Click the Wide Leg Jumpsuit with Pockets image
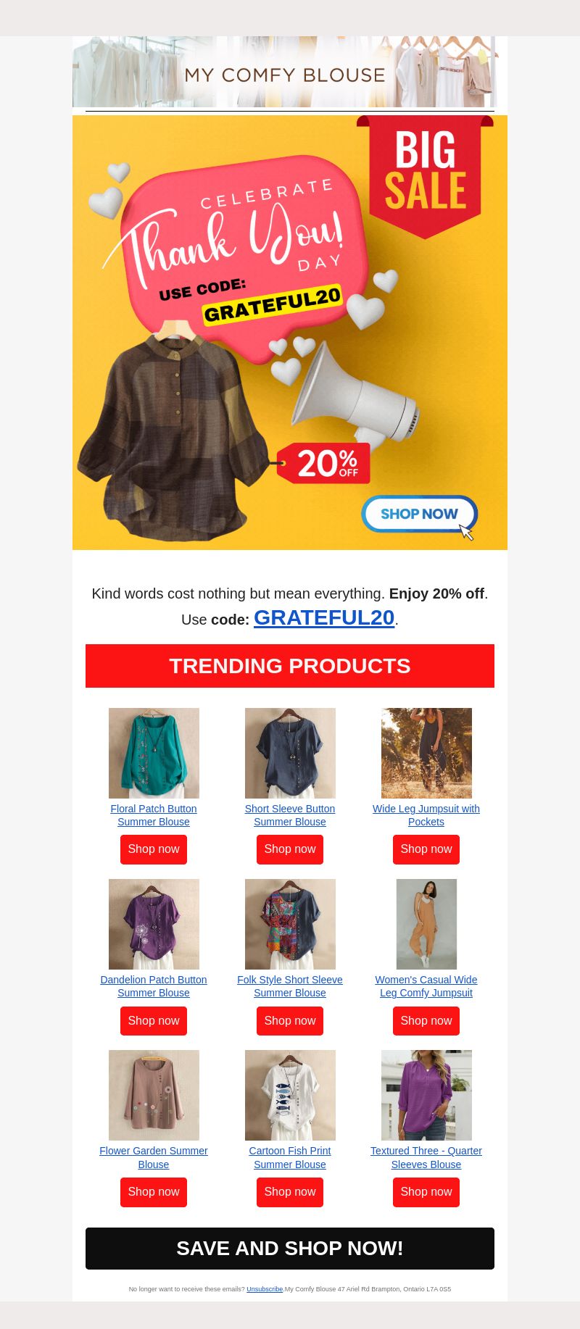 (426, 753)
